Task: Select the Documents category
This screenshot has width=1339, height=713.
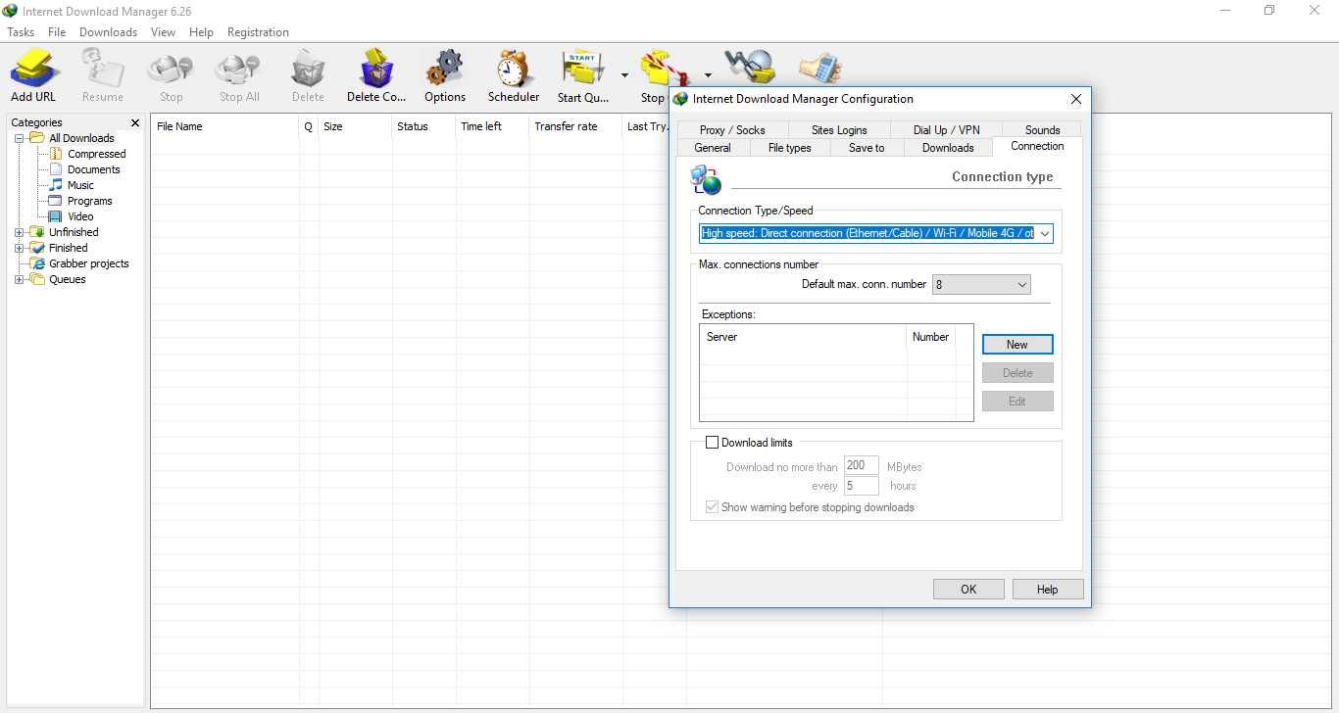Action: [93, 169]
